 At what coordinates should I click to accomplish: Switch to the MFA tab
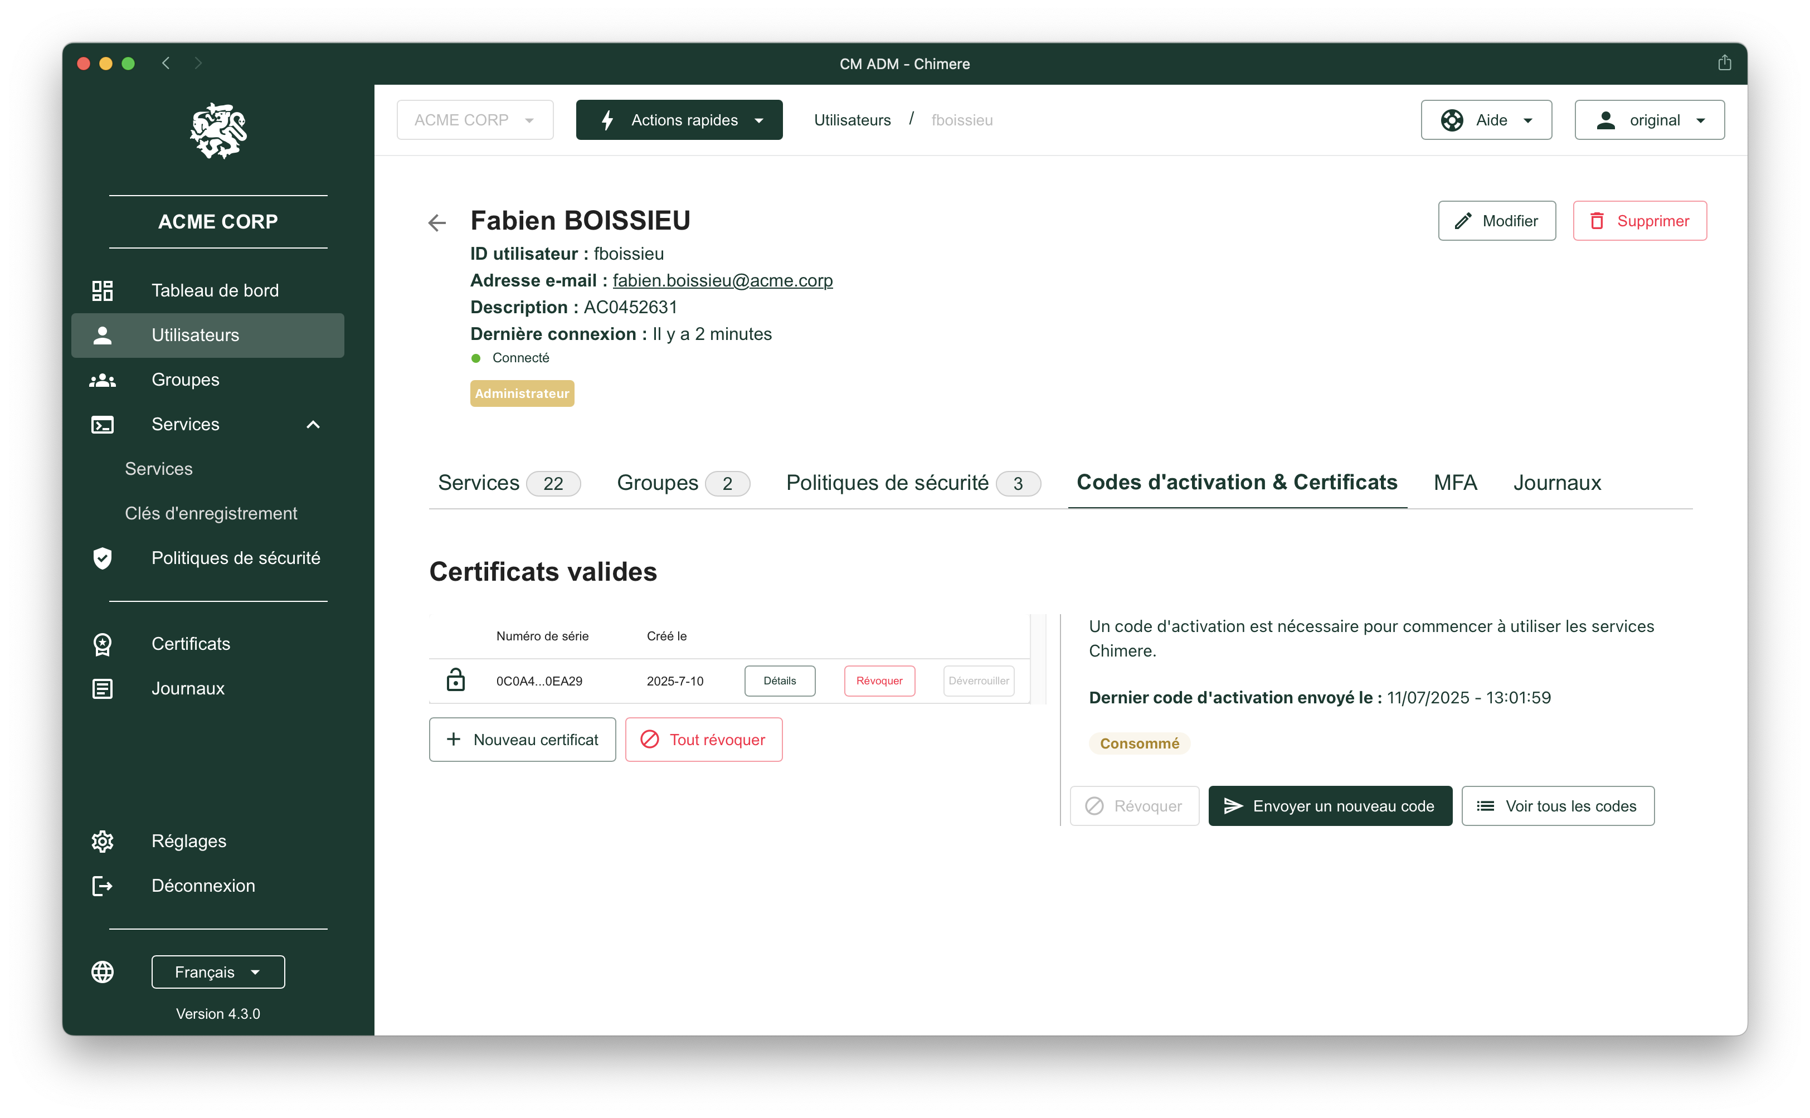click(1454, 483)
